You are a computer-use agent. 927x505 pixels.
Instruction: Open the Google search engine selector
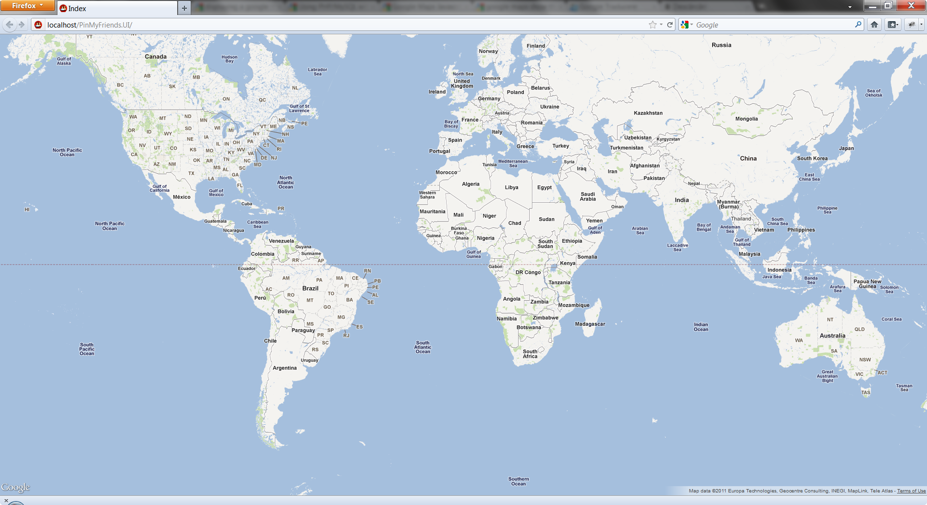click(x=687, y=25)
